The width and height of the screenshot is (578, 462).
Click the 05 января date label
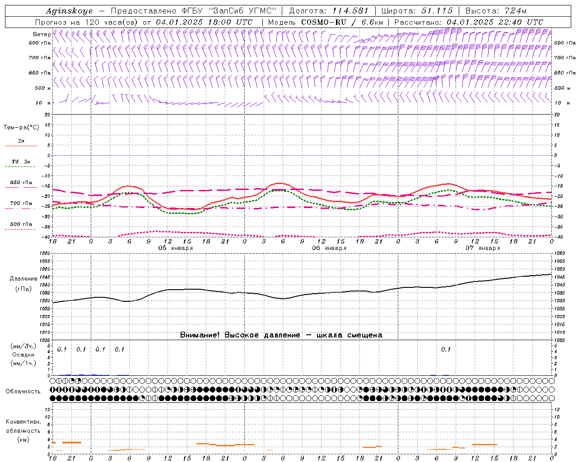tap(175, 248)
